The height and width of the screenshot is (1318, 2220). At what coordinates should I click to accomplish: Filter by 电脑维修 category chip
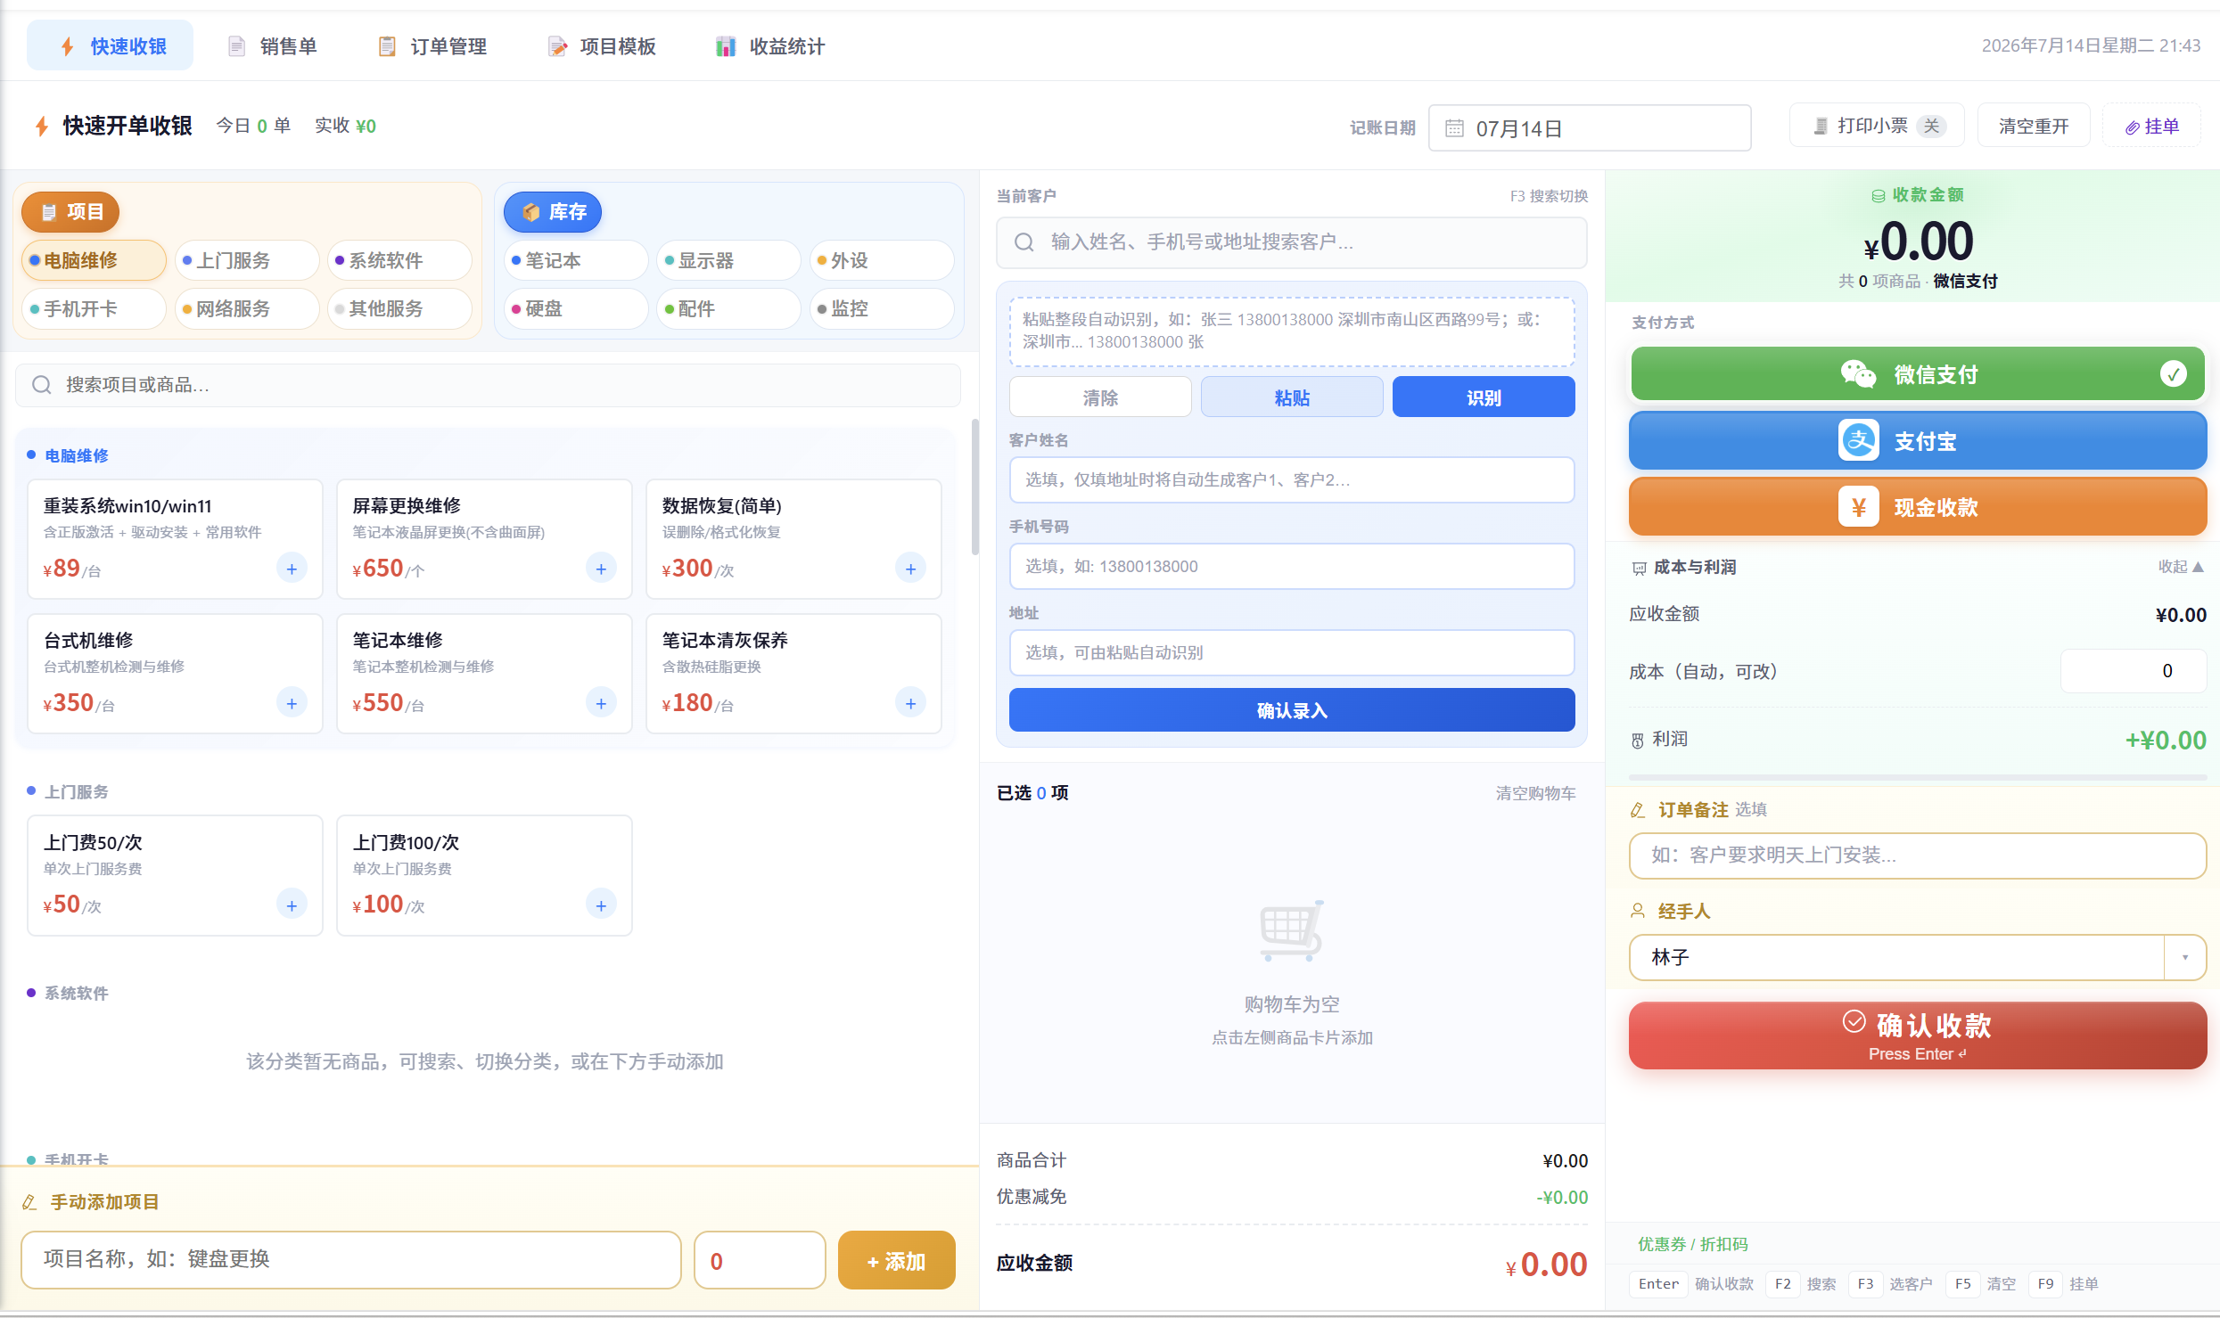(94, 260)
